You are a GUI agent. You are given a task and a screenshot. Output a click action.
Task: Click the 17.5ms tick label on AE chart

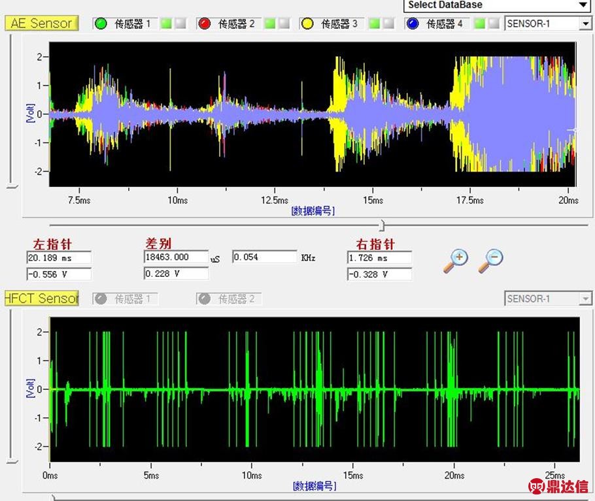pos(469,200)
